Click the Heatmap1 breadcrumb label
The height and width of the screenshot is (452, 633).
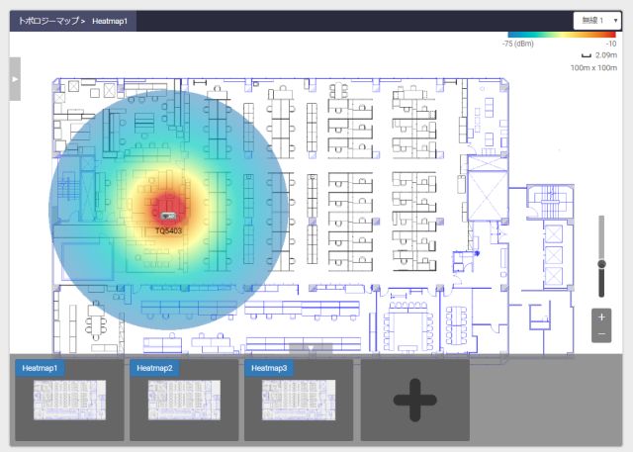pyautogui.click(x=110, y=21)
